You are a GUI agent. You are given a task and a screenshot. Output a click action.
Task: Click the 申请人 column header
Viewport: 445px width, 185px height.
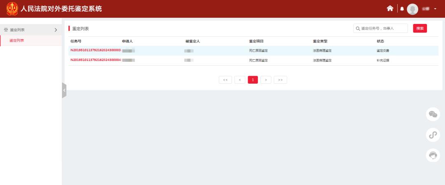(x=127, y=42)
